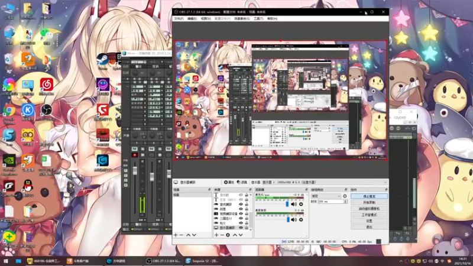The image size is (473, 266).
Task: Pop out the 混音器 dock panel
Action: pos(306,190)
